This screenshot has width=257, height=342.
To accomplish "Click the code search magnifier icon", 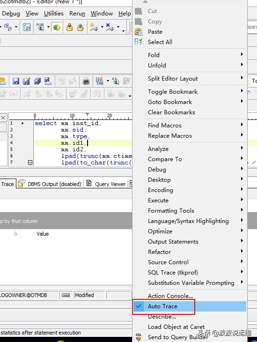I will coord(116,81).
